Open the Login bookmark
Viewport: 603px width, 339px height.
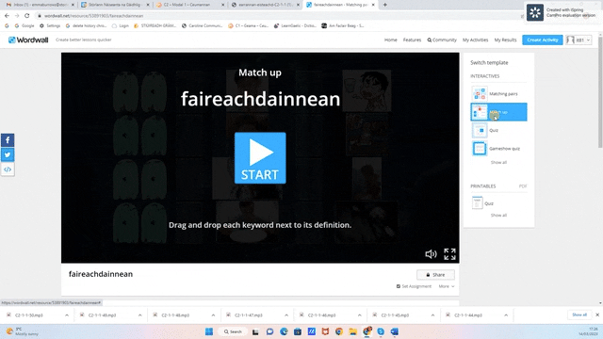point(121,25)
